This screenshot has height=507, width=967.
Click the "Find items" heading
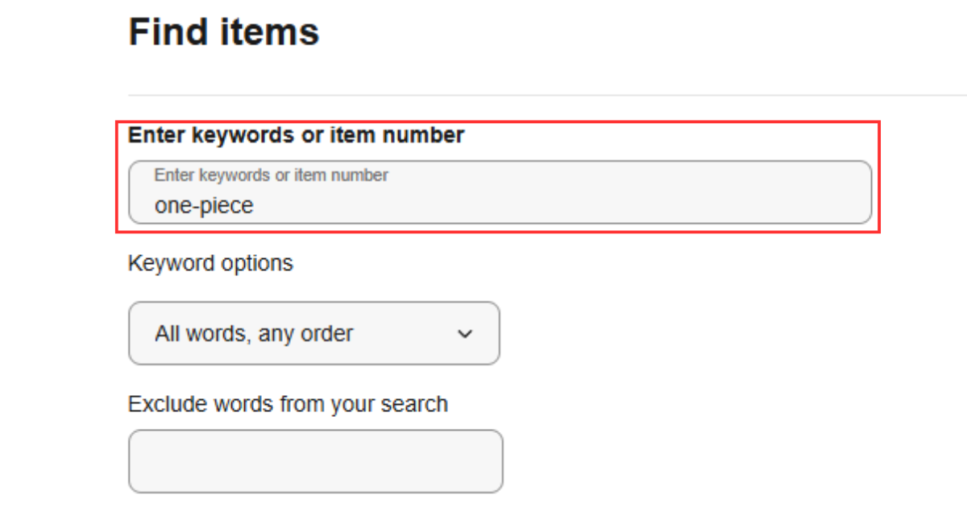(x=224, y=32)
